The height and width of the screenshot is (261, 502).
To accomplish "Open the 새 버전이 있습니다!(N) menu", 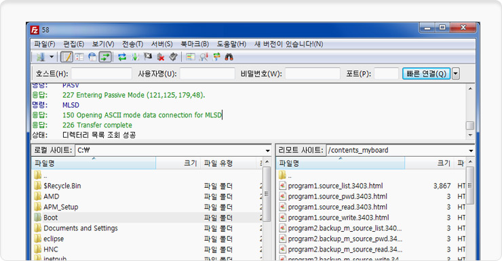I will pyautogui.click(x=288, y=44).
